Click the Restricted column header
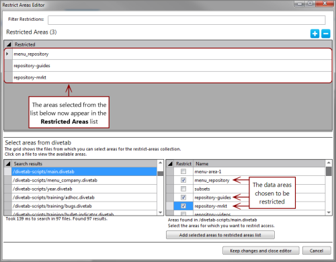 click(172, 44)
